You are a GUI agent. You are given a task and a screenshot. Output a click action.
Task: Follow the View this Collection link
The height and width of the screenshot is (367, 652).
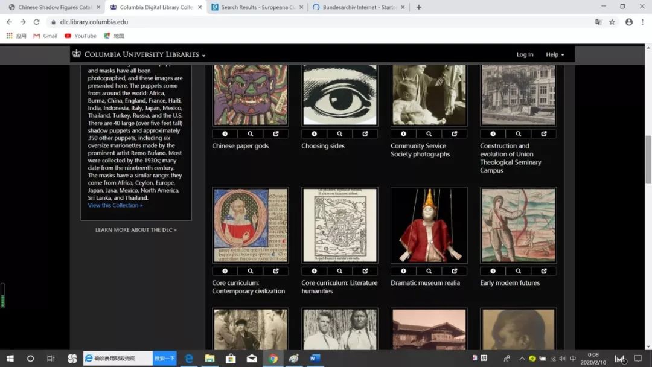pos(115,205)
